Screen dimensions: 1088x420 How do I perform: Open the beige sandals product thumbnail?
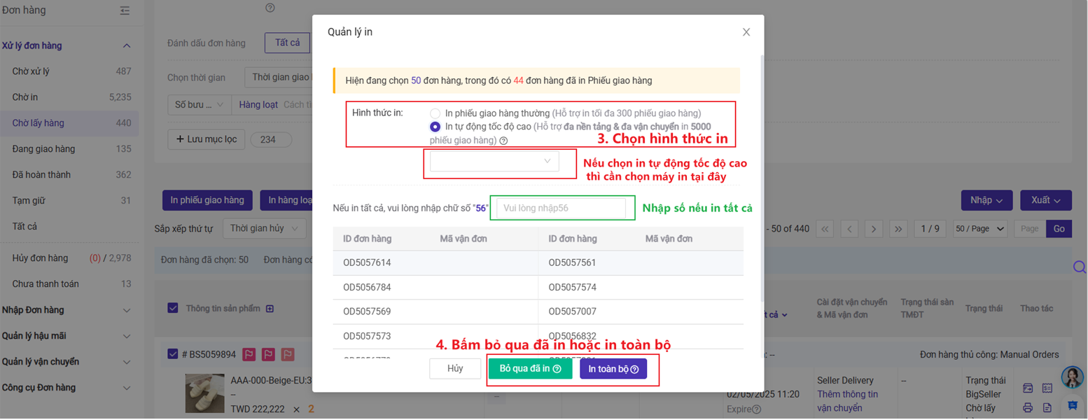pos(204,393)
